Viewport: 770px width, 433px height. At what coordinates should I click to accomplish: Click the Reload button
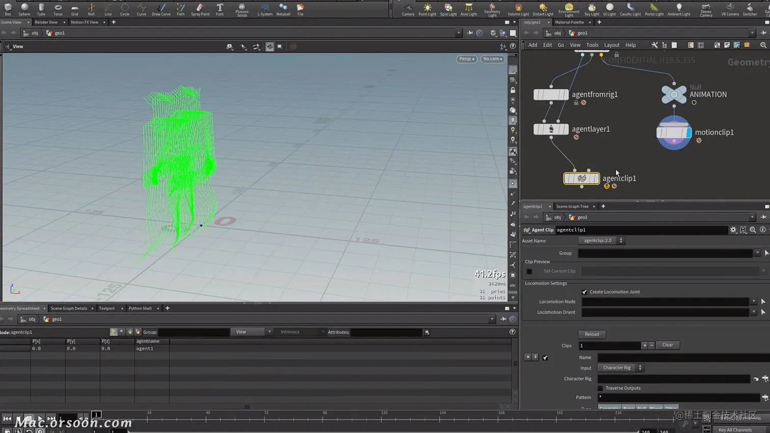point(592,334)
